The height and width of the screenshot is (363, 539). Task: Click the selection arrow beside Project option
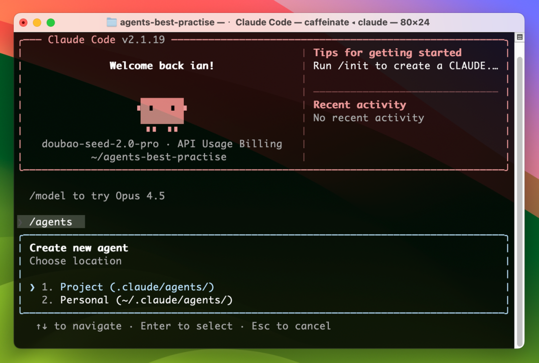point(32,287)
